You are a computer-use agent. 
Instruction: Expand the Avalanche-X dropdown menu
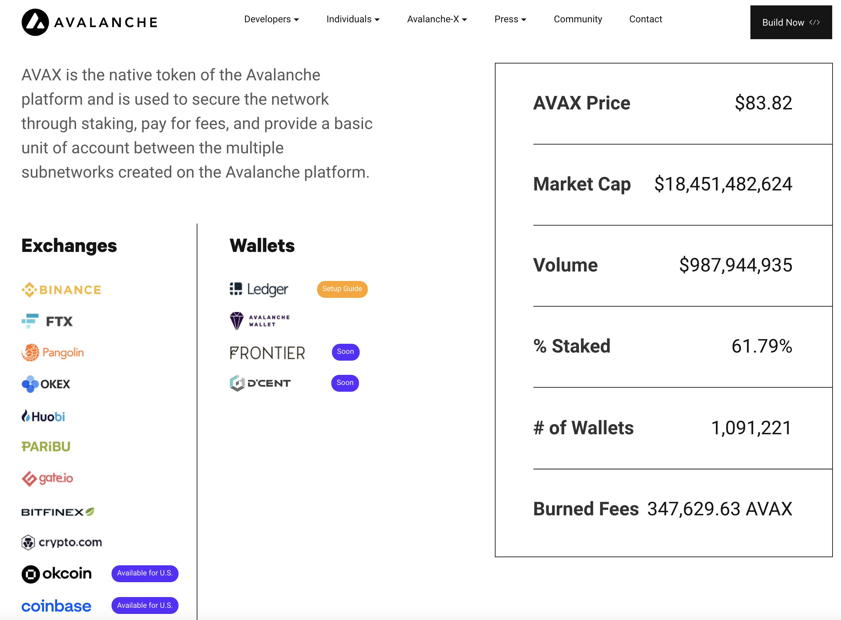pyautogui.click(x=437, y=19)
